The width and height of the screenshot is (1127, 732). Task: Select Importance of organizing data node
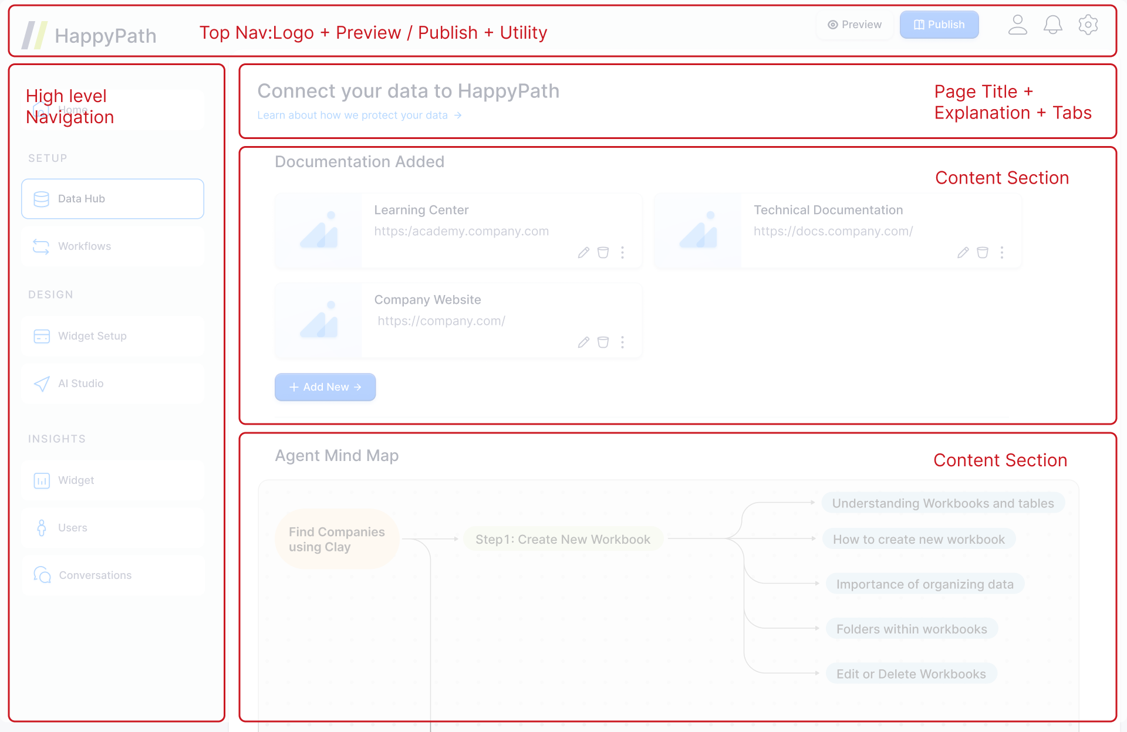pyautogui.click(x=925, y=584)
